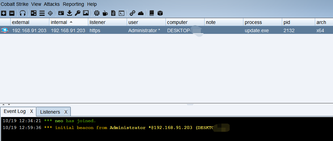Sort sessions by the external column header

(x=30, y=22)
